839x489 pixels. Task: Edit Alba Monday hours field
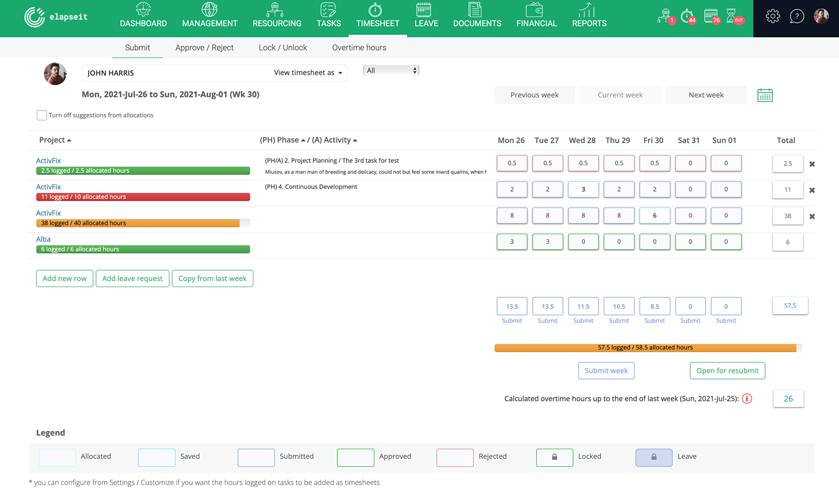coord(512,242)
